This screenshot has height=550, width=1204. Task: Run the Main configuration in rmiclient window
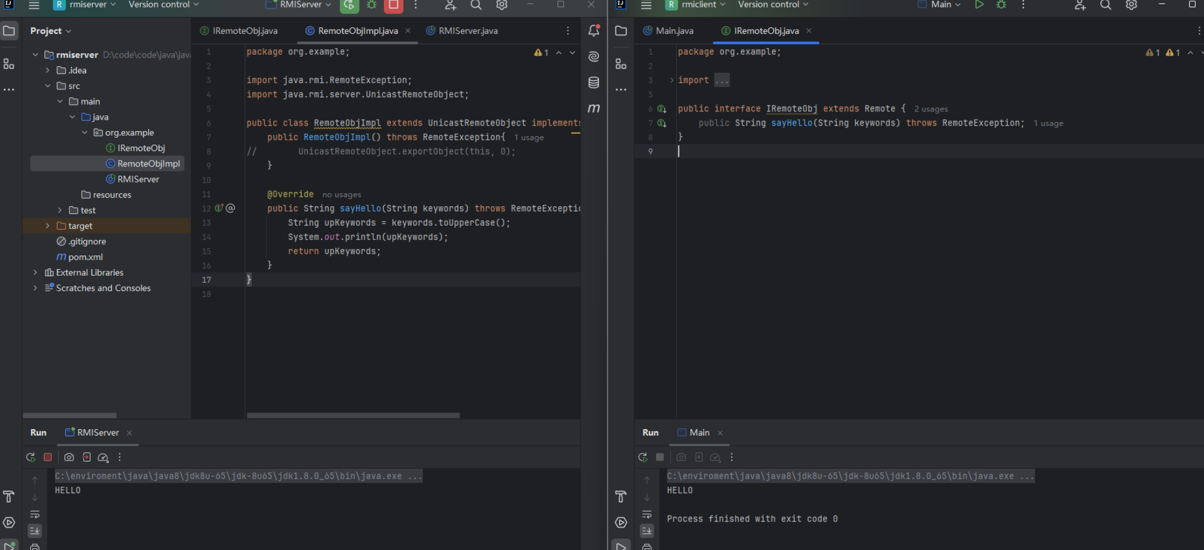[x=979, y=5]
